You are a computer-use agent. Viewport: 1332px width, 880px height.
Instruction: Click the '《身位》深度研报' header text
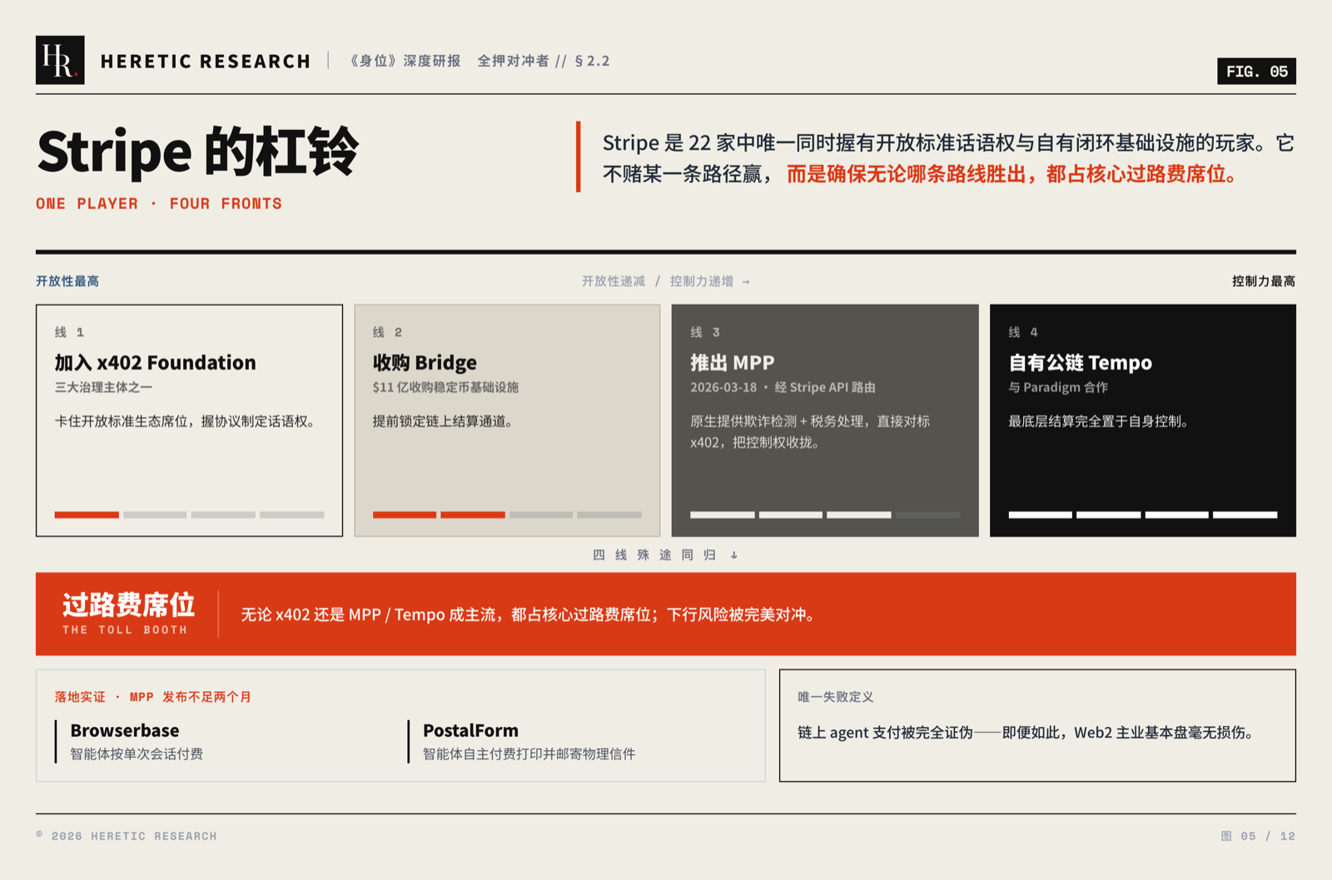tap(404, 61)
